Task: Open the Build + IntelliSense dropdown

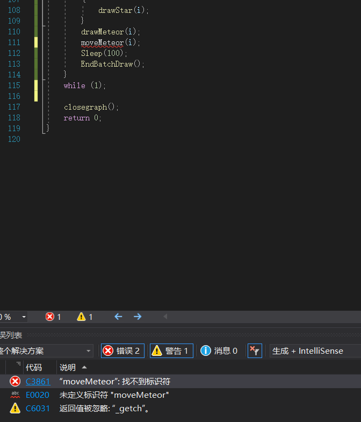Action: coord(315,351)
